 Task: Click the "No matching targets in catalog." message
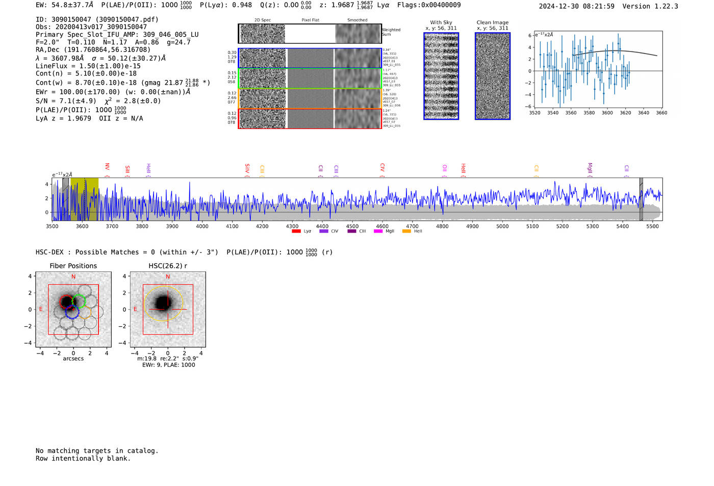[97, 451]
